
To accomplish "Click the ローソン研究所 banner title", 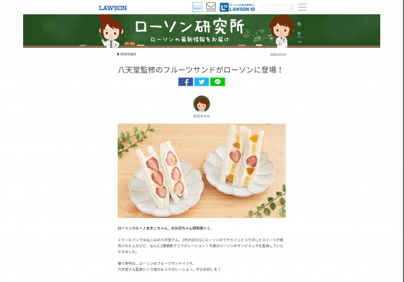I will (x=190, y=27).
